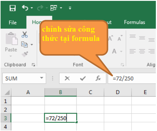Click the greyed Redo arrow icon
The height and width of the screenshot is (131, 157).
[40, 8]
